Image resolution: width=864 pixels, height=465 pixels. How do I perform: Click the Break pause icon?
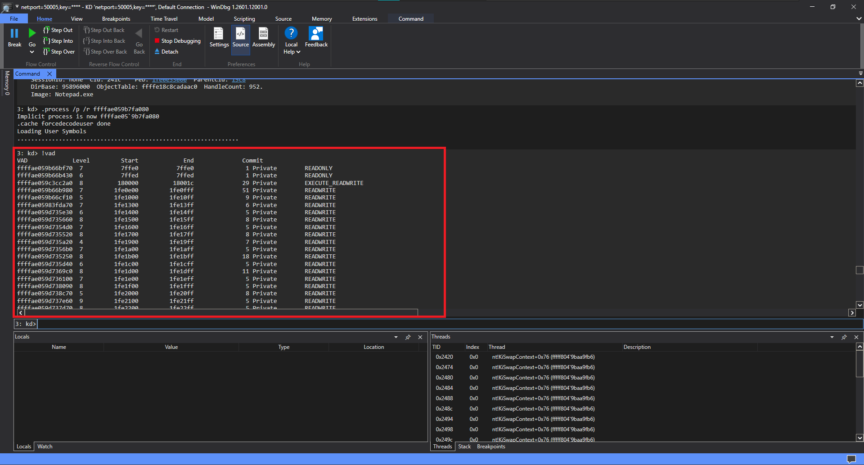tap(14, 33)
